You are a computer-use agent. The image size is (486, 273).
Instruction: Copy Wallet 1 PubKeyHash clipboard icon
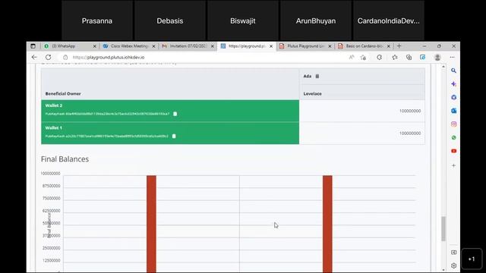(174, 136)
